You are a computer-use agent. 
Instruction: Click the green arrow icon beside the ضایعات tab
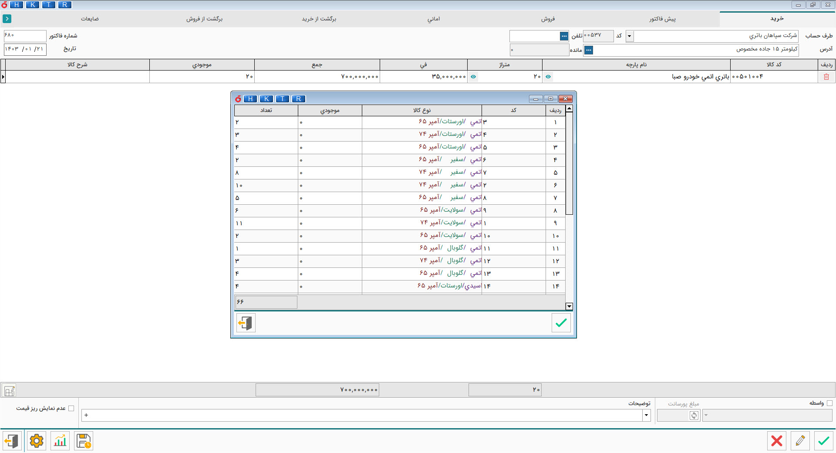[7, 19]
